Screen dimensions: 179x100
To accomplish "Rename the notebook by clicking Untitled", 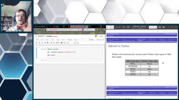I will 49,36.
